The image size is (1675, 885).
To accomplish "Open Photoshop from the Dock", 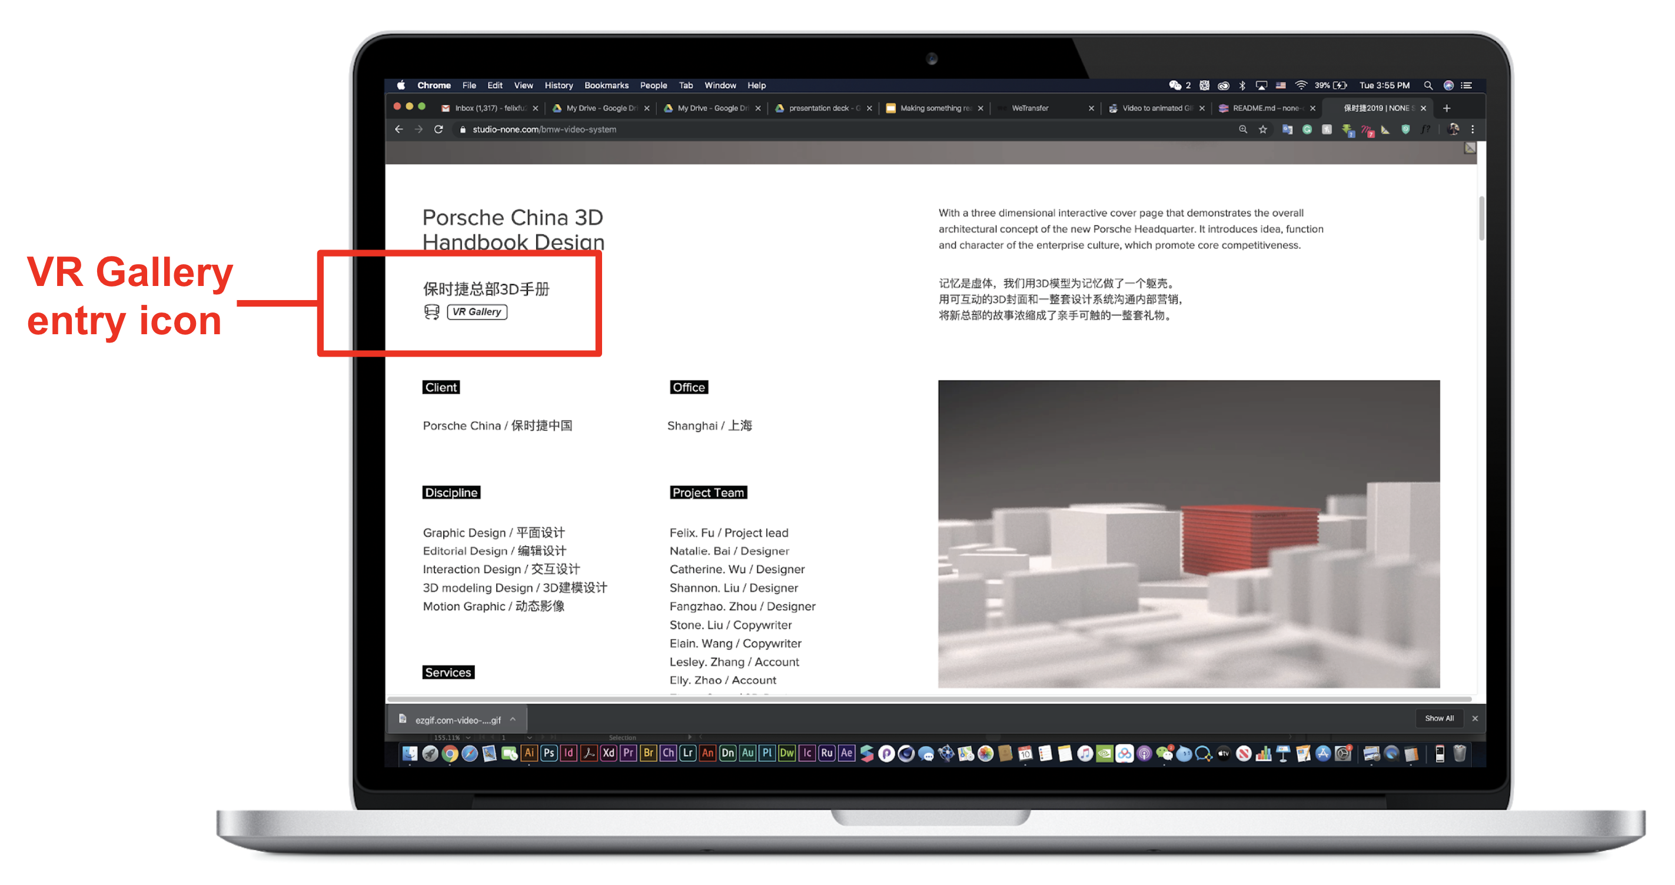I will tap(549, 753).
